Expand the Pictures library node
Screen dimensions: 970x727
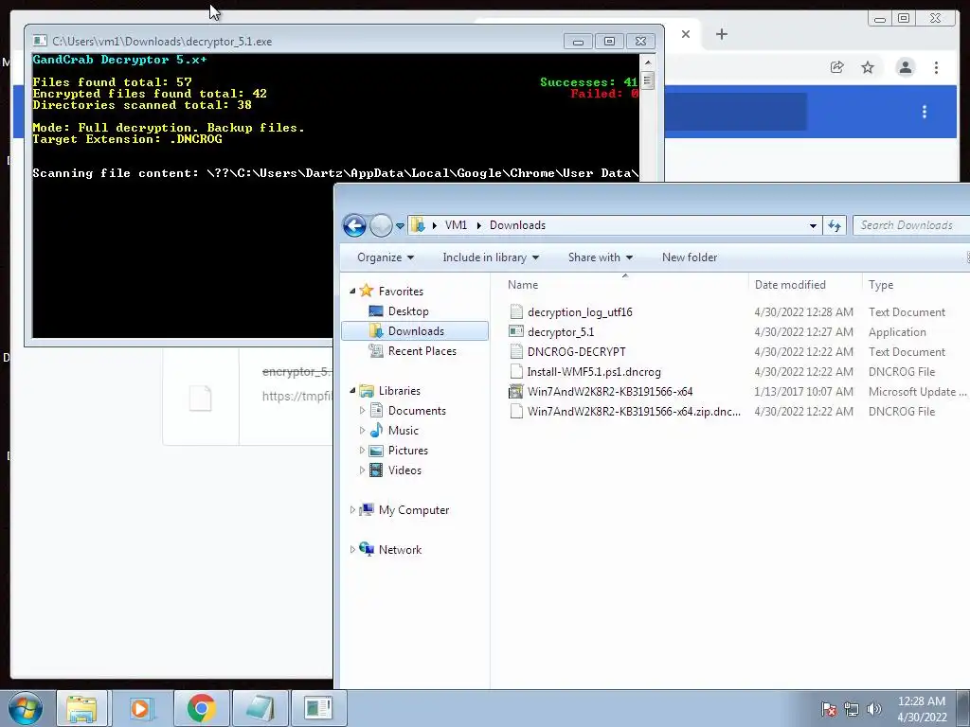[x=363, y=450]
